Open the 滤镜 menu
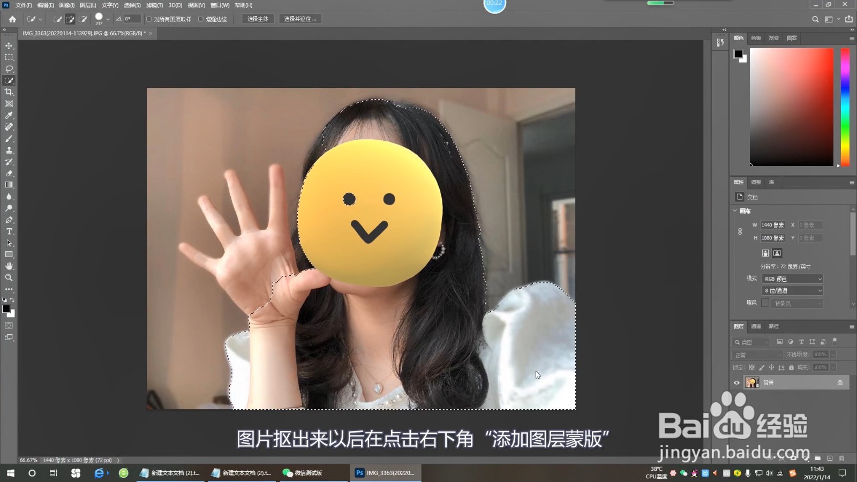857x482 pixels. [x=155, y=5]
